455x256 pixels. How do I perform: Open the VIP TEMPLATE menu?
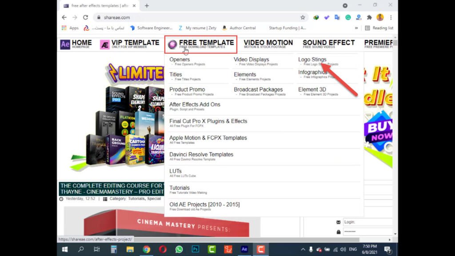(130, 44)
